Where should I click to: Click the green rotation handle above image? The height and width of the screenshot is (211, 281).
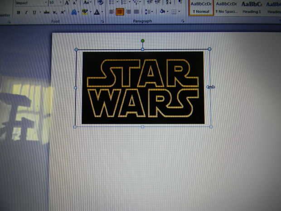coord(143,41)
